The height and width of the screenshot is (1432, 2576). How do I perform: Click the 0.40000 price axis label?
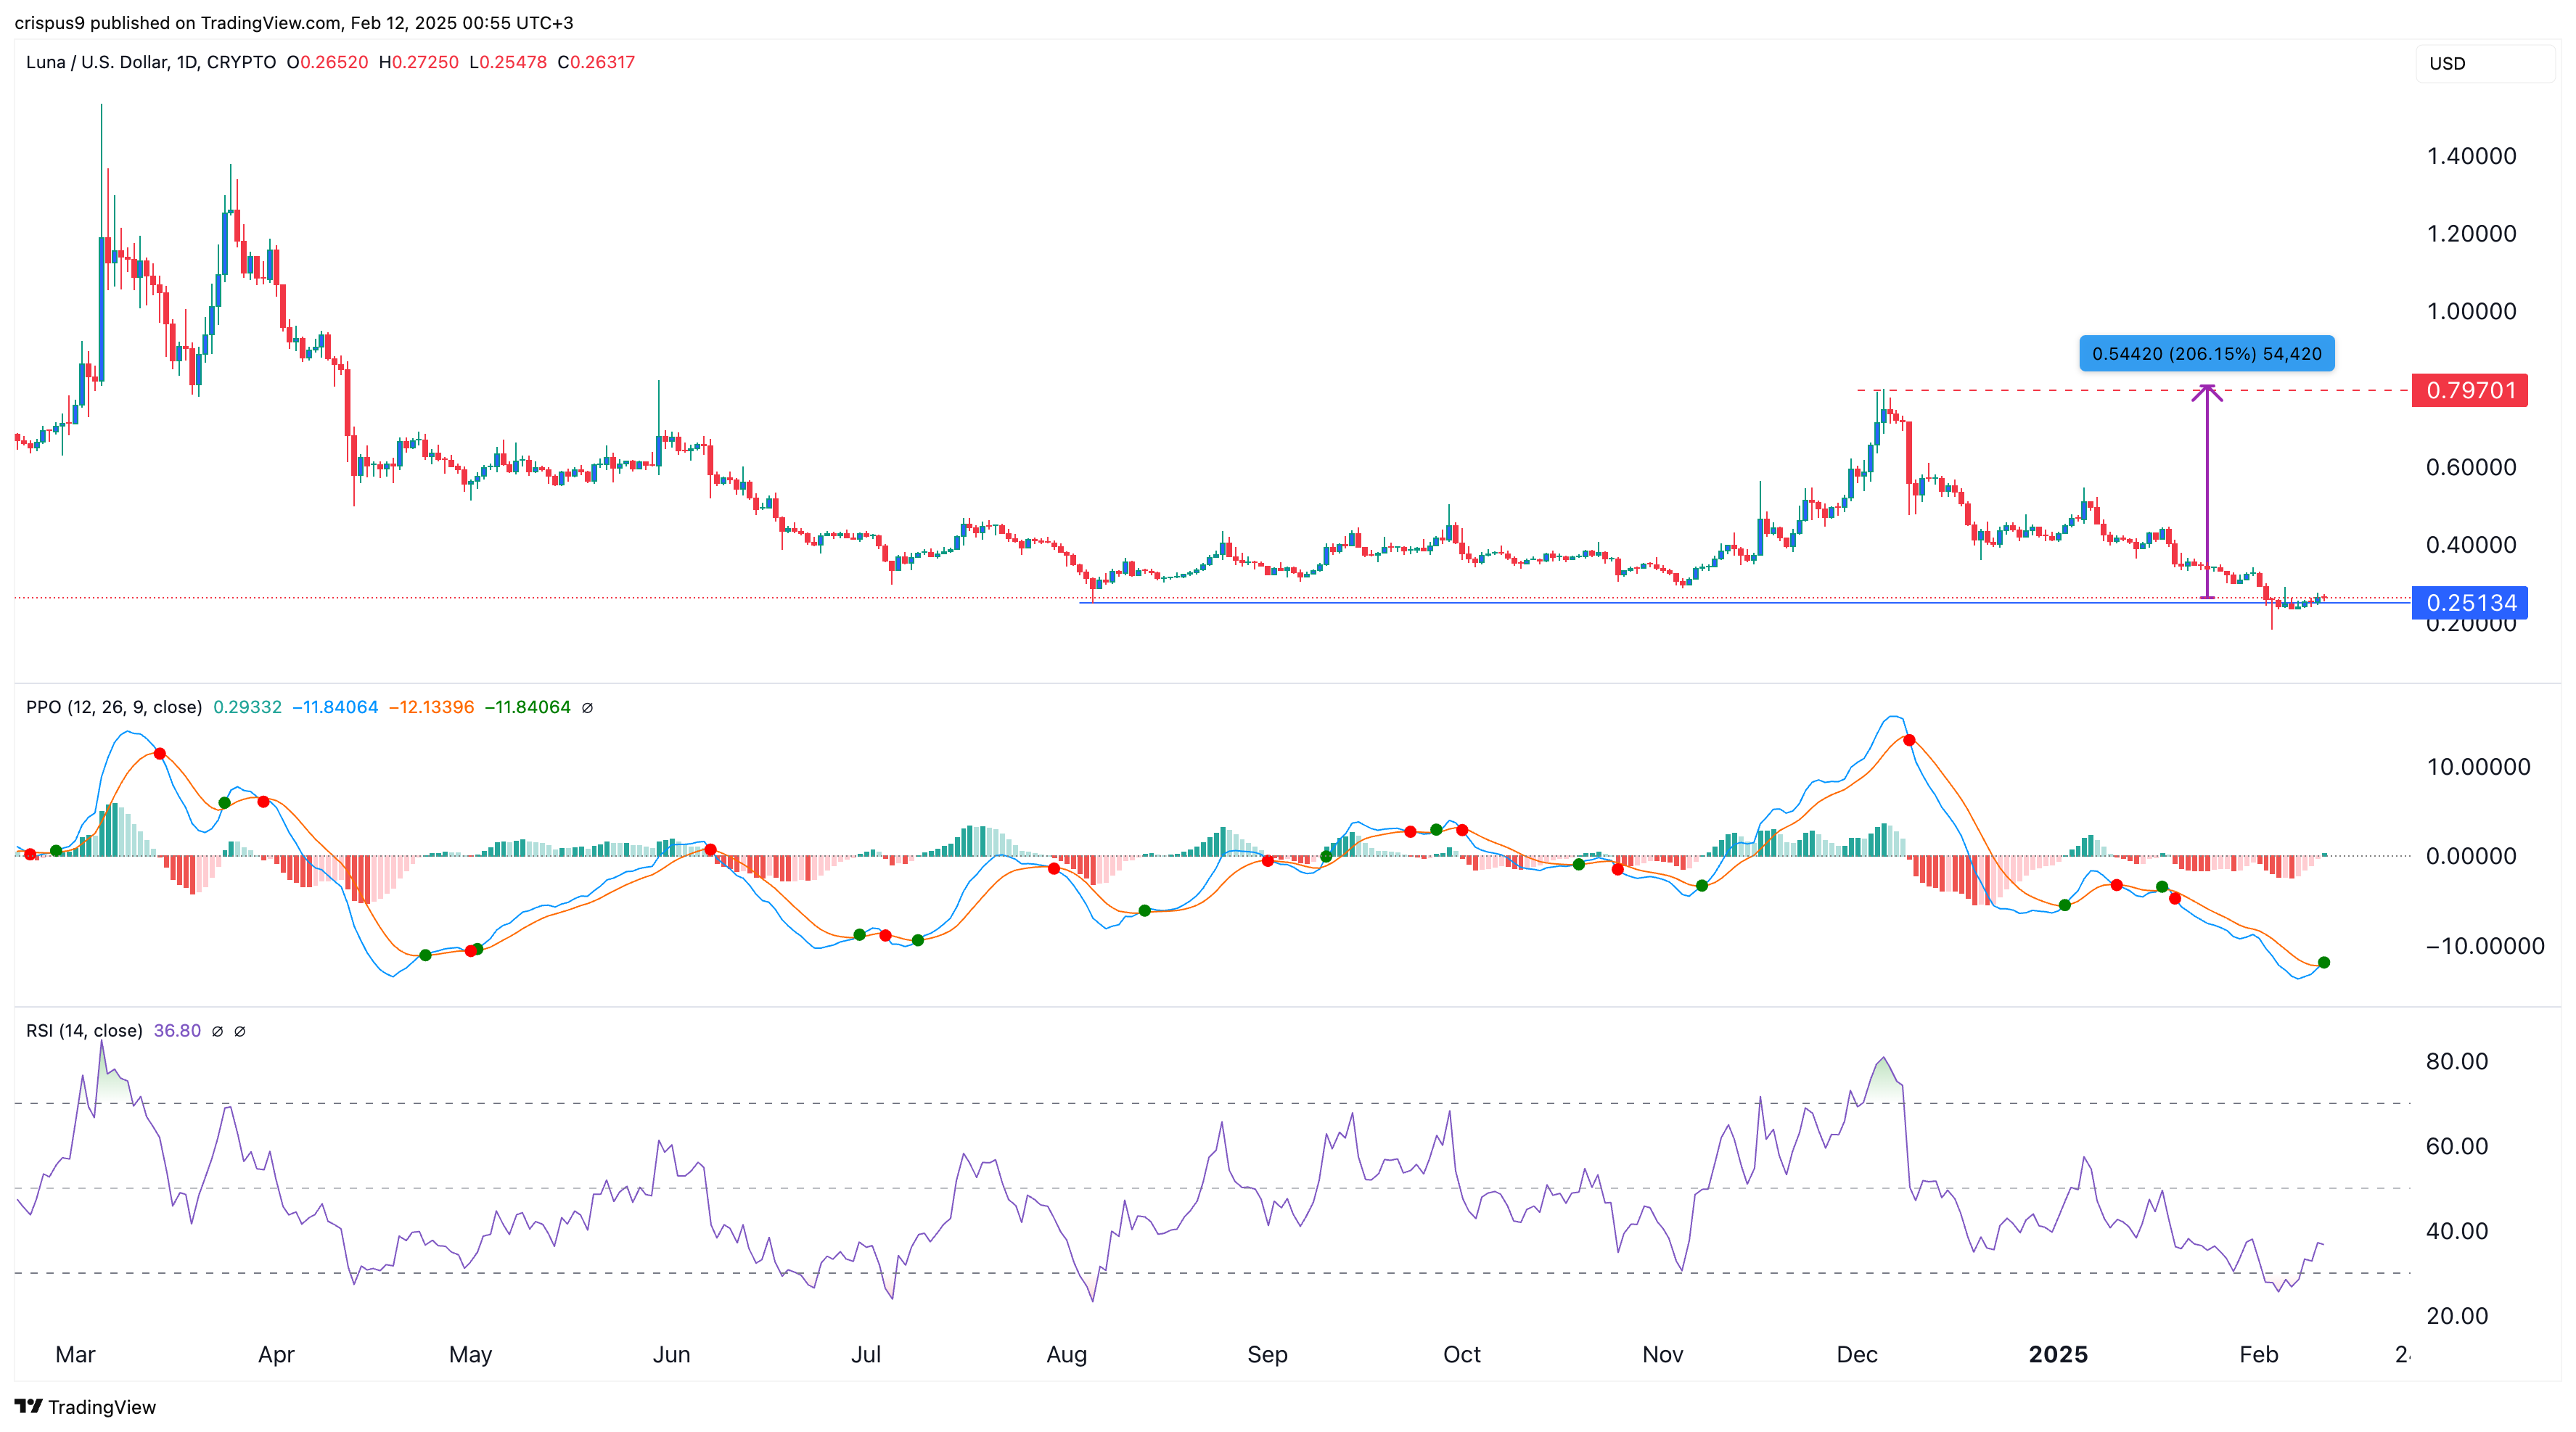pyautogui.click(x=2471, y=546)
